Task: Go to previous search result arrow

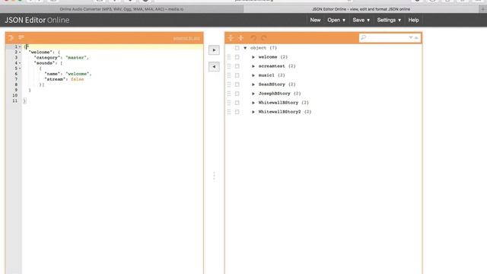Action: 416,37
